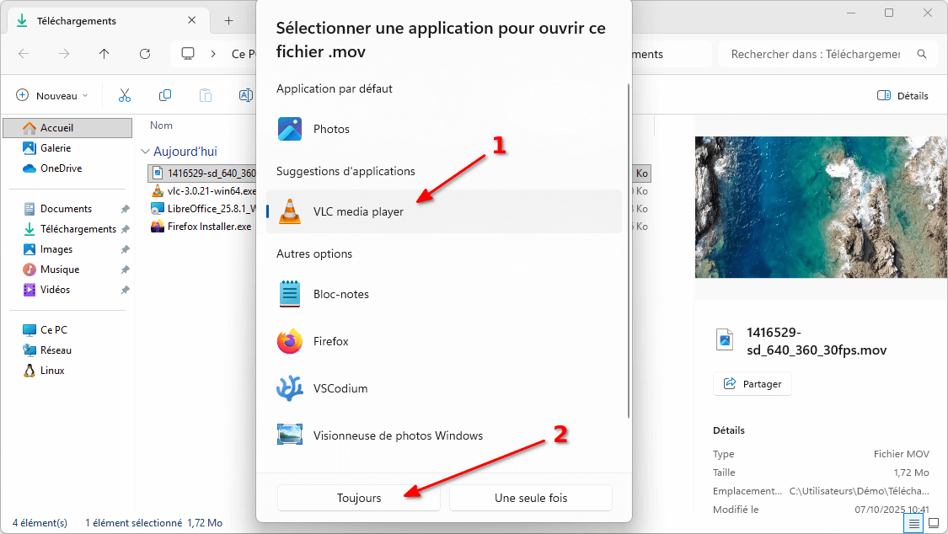Select VLC media player from suggestions

pyautogui.click(x=358, y=211)
